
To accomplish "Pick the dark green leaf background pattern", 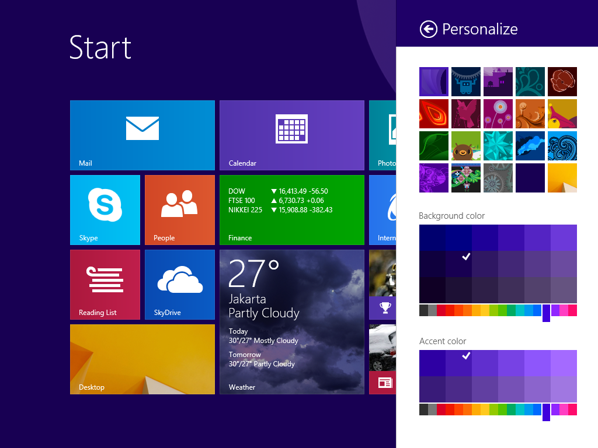I will coord(434,146).
